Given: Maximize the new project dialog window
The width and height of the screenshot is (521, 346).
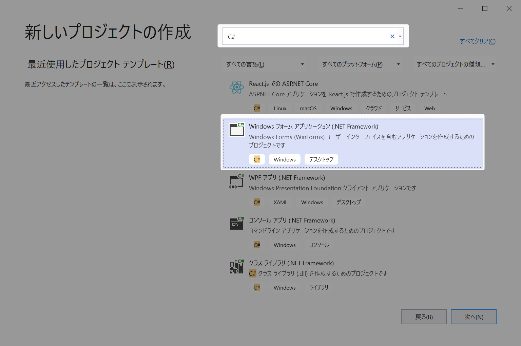Looking at the screenshot, I should [485, 8].
